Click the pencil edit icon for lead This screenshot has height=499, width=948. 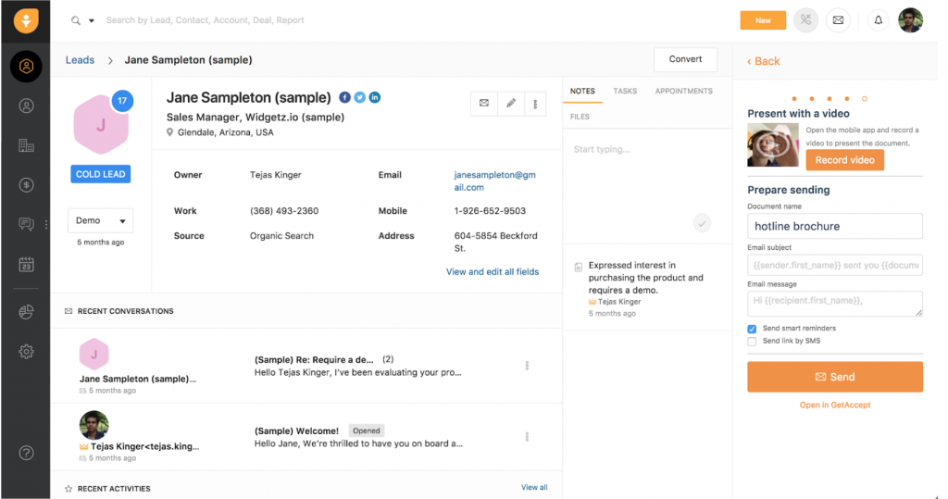pyautogui.click(x=510, y=104)
